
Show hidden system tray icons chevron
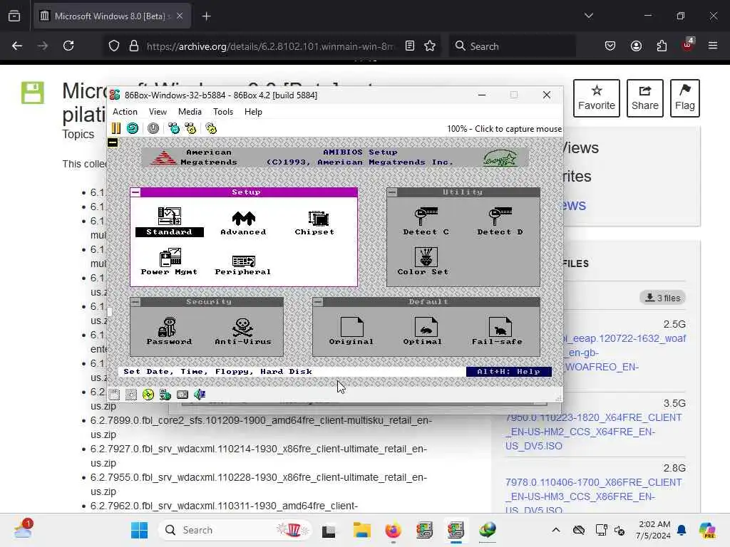click(x=556, y=530)
